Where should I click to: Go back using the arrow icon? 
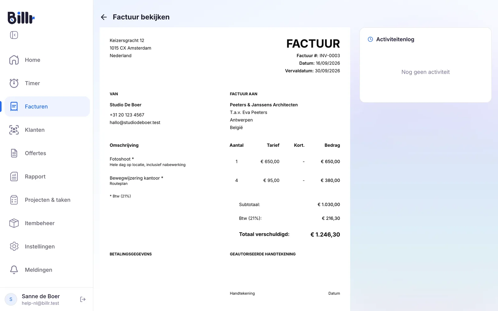104,17
